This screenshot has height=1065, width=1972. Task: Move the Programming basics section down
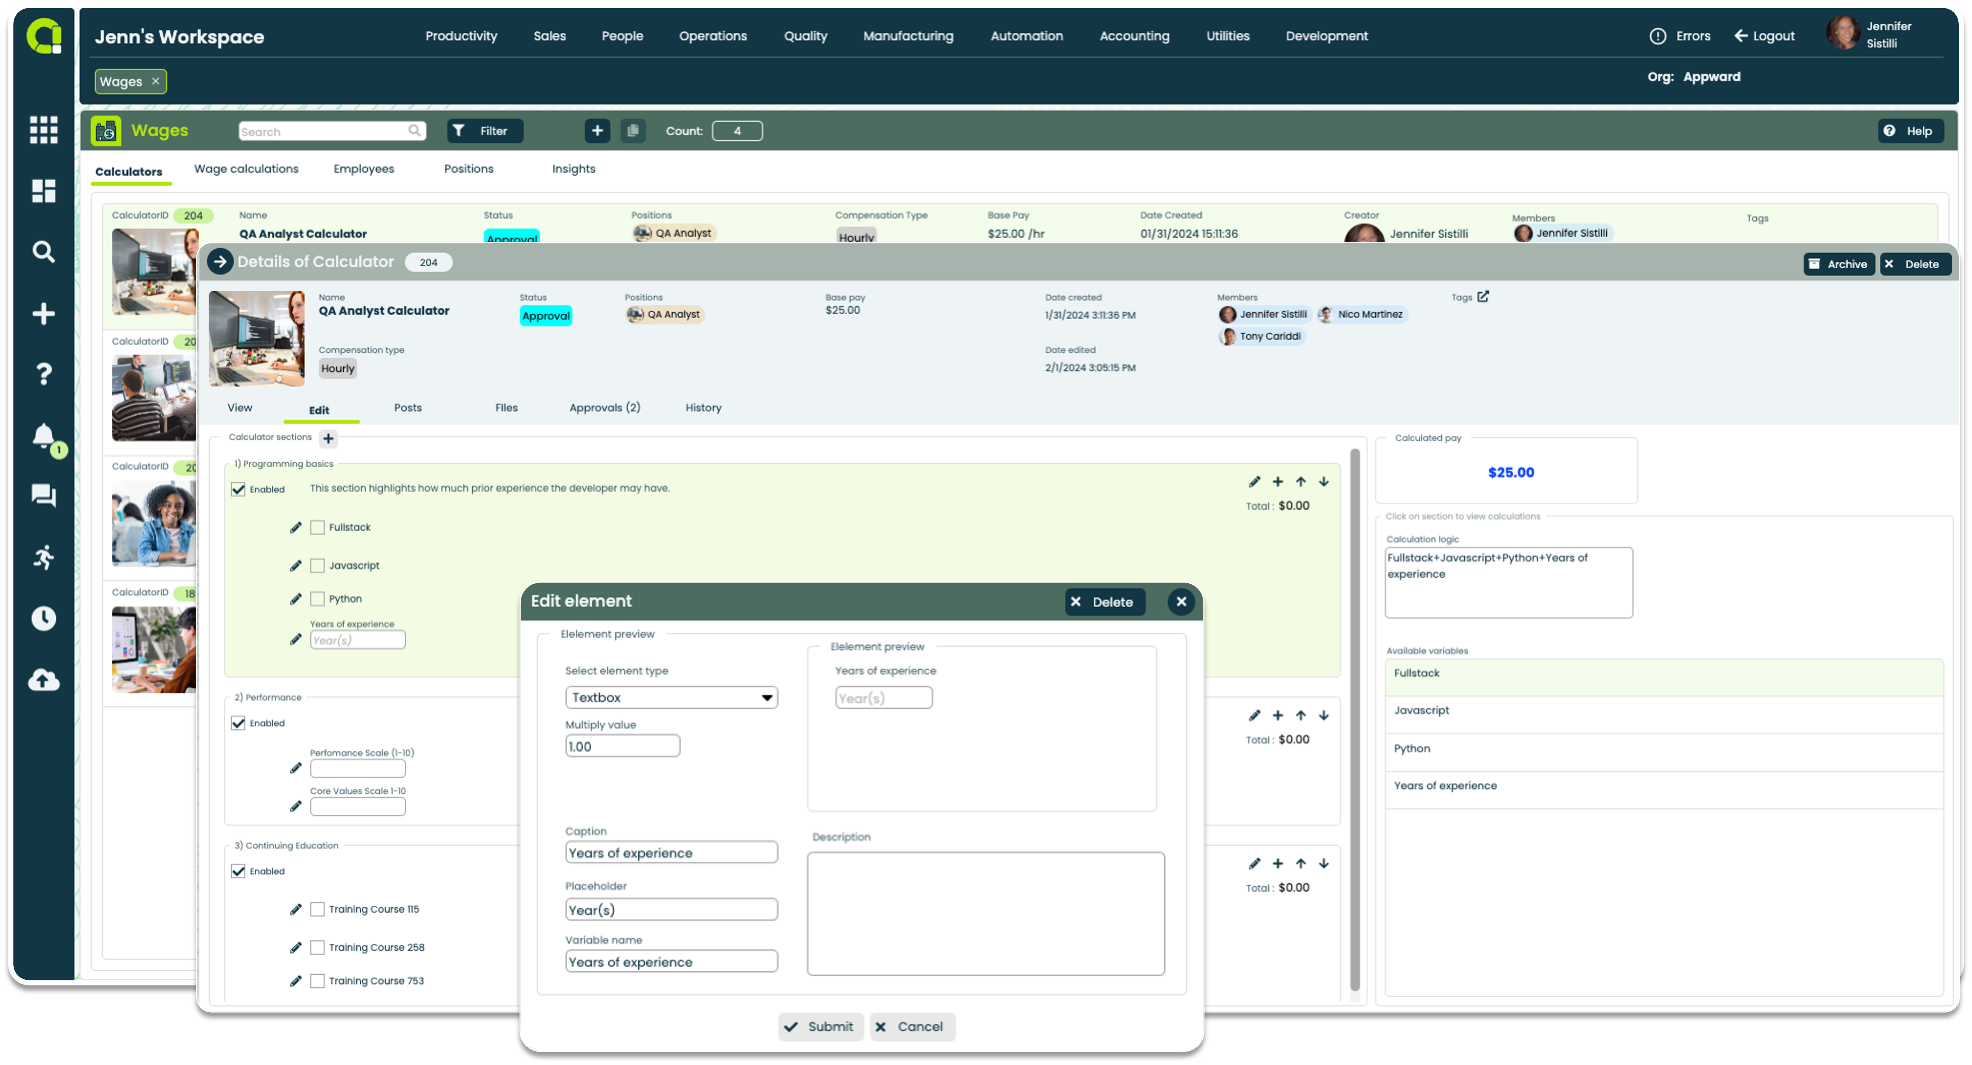[x=1324, y=481]
